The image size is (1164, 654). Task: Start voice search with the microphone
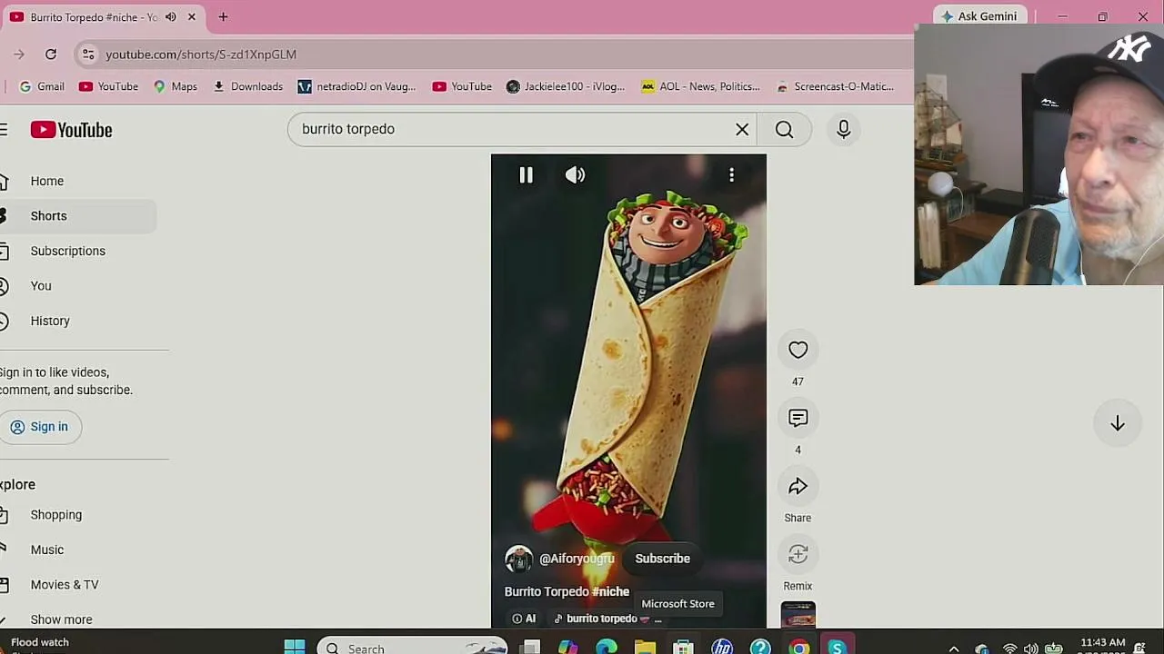[x=843, y=130]
